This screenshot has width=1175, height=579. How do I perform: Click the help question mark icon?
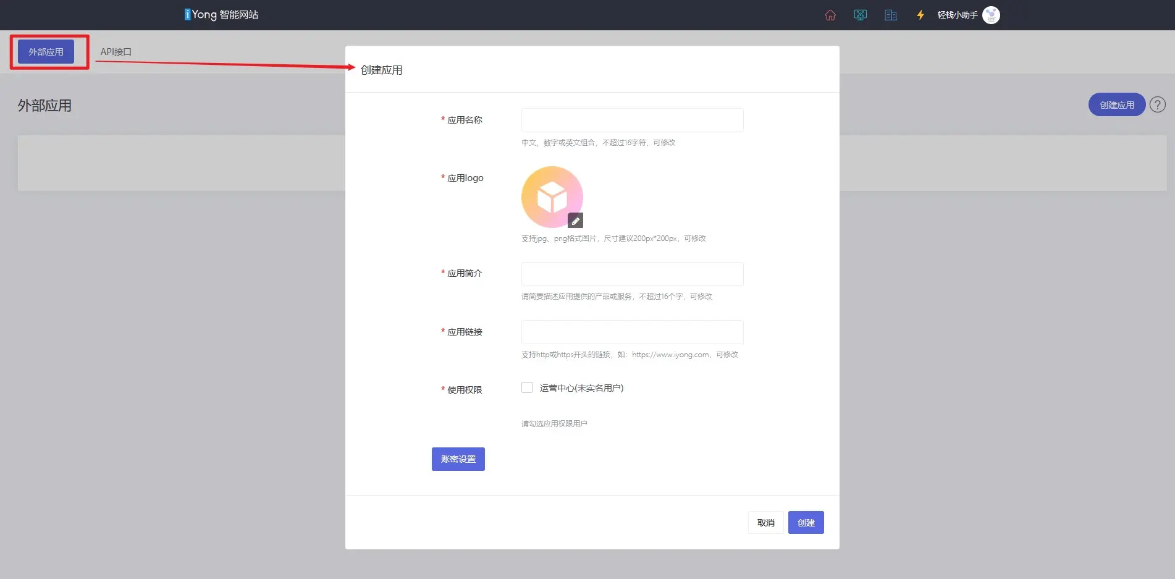1157,105
